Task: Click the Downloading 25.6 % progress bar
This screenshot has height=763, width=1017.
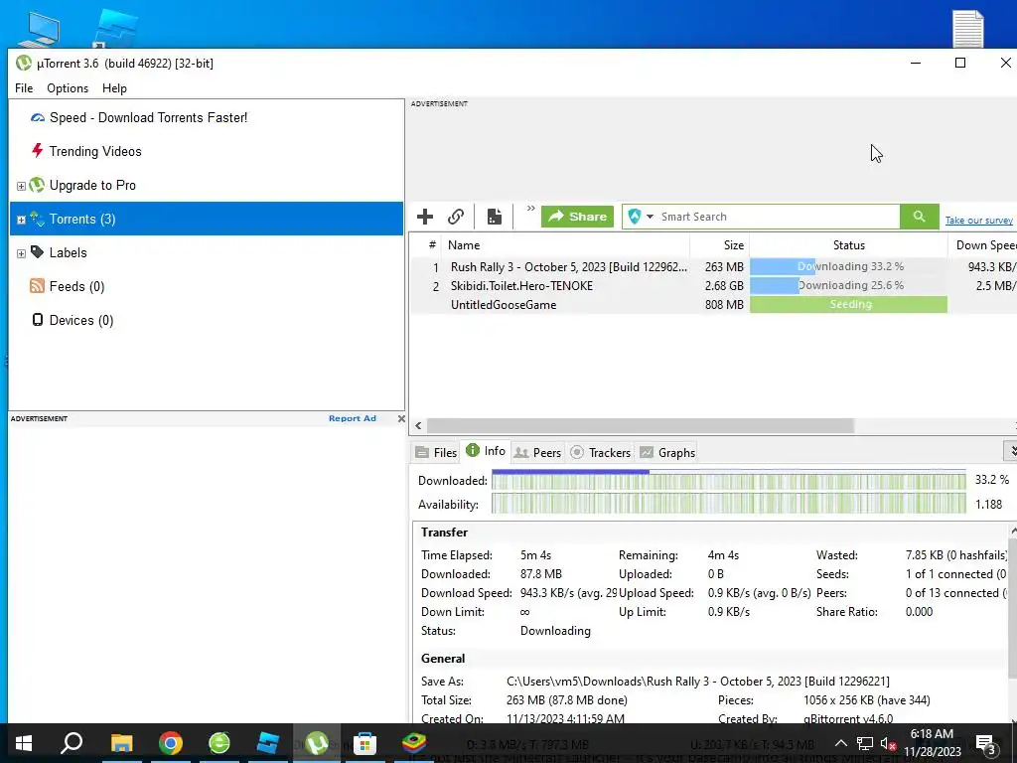Action: pyautogui.click(x=848, y=285)
